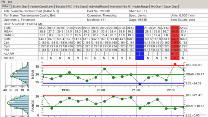
Task: Click the NOTES row label
Action: pos(9,58)
